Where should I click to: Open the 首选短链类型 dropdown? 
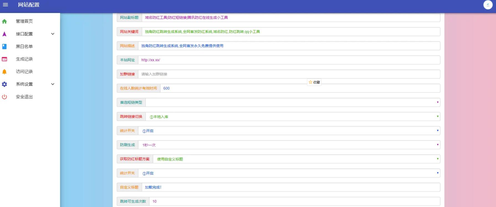pos(293,103)
